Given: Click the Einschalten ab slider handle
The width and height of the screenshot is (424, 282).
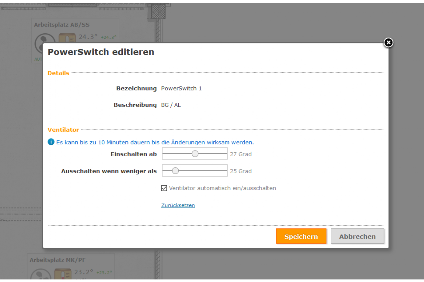Looking at the screenshot, I should coord(195,154).
